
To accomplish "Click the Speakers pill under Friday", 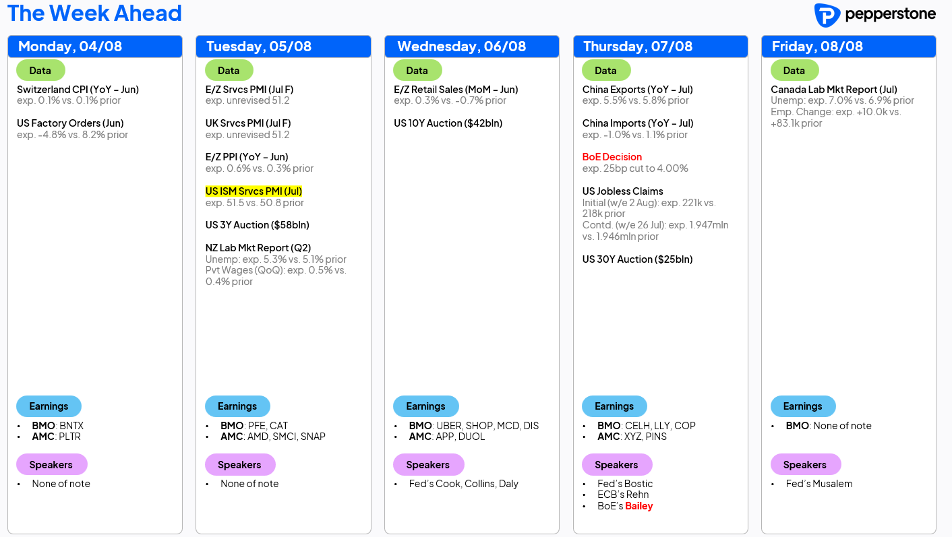I will click(805, 464).
